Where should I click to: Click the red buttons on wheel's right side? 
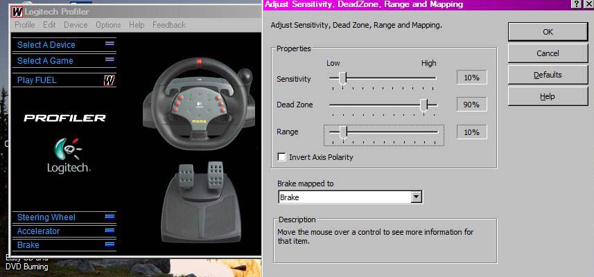220,104
